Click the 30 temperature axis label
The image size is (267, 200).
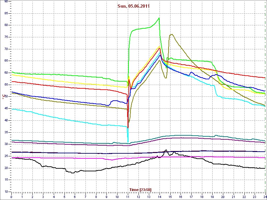(x=6, y=144)
